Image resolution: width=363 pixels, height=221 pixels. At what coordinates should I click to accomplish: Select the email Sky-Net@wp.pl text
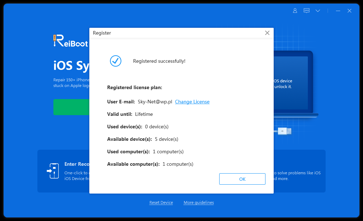coord(155,102)
